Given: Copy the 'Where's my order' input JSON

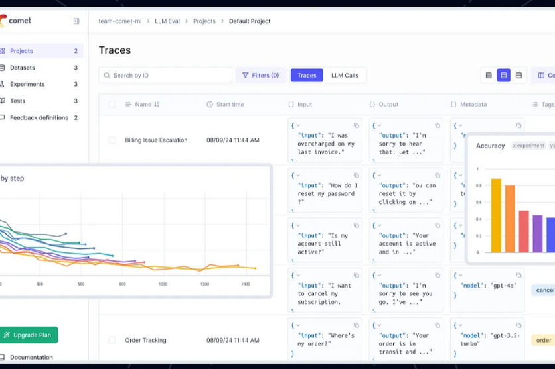Looking at the screenshot, I should (x=357, y=325).
